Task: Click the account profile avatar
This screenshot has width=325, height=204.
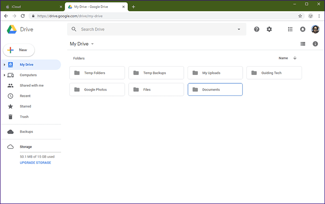Action: click(x=315, y=29)
